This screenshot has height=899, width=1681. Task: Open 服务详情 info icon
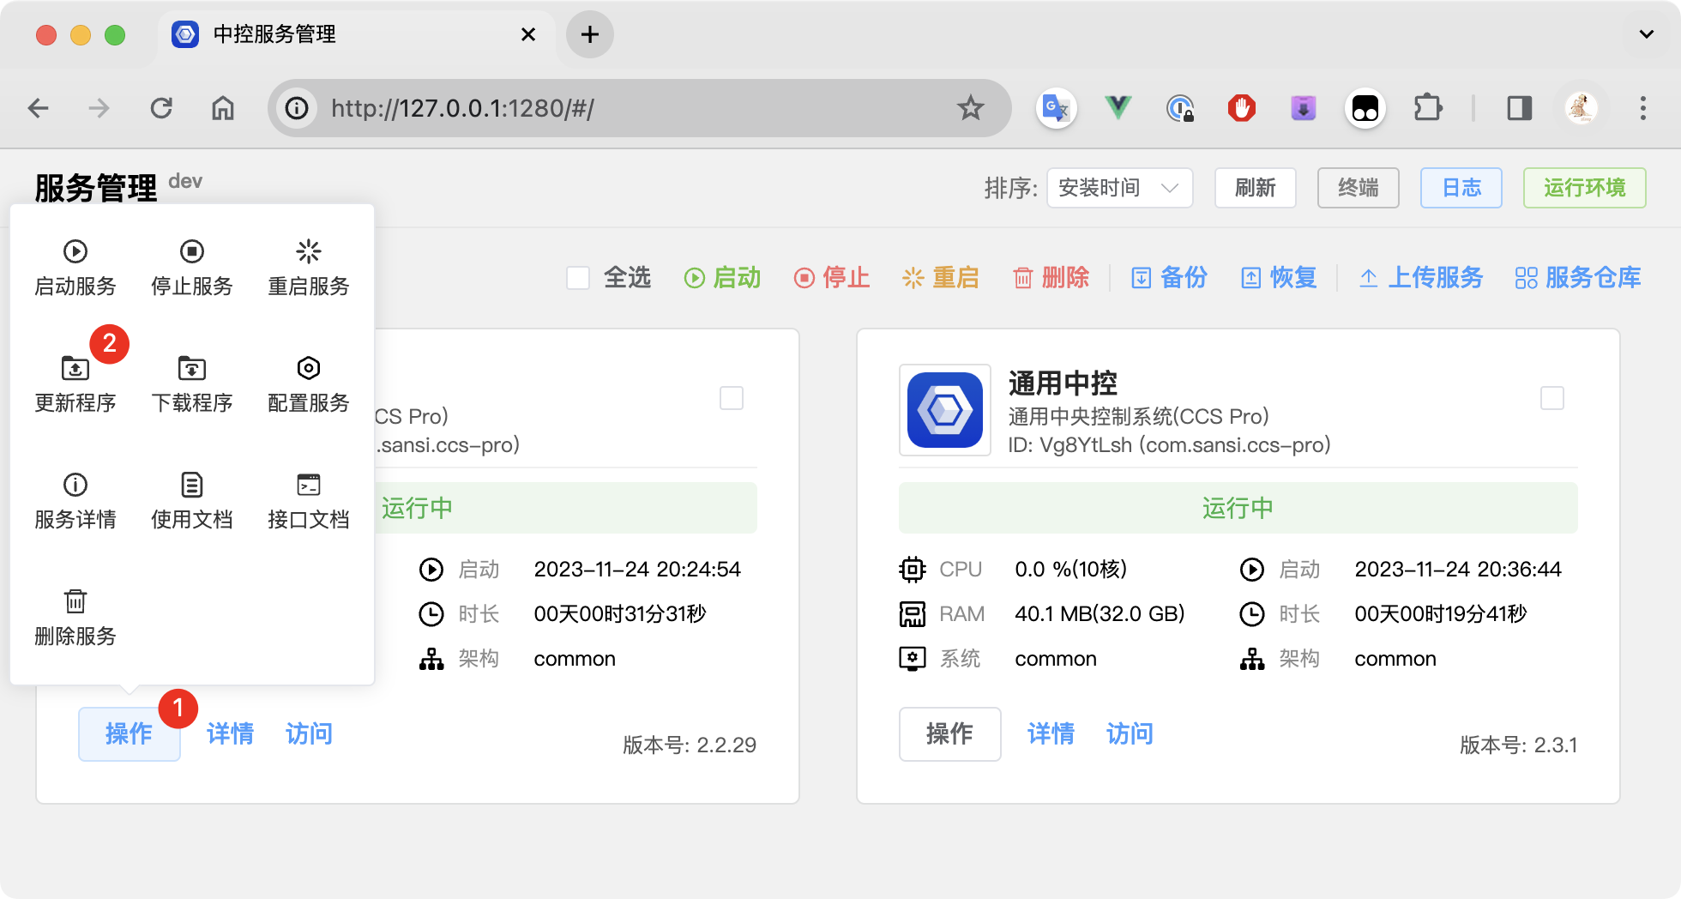75,485
